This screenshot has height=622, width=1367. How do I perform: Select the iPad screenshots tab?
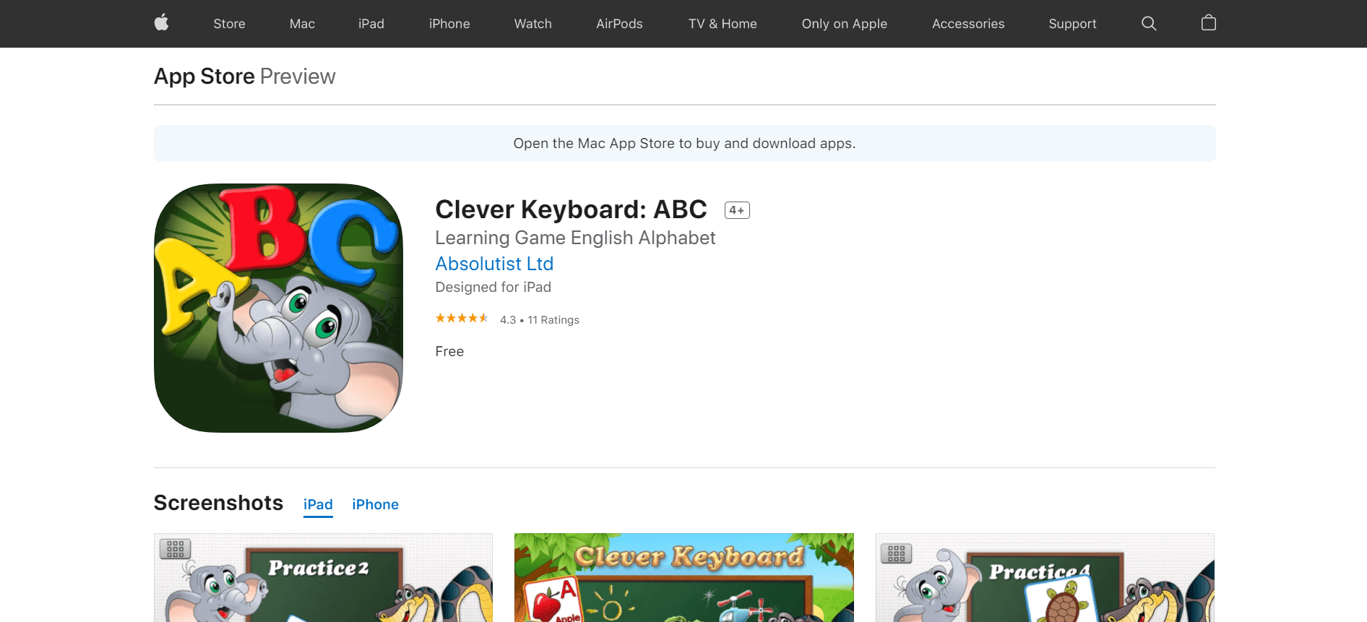(x=318, y=504)
